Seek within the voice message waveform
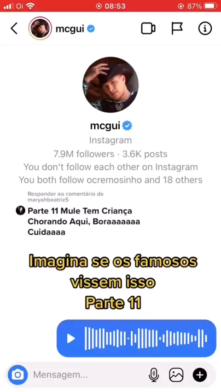This screenshot has width=221, height=392. click(x=146, y=339)
